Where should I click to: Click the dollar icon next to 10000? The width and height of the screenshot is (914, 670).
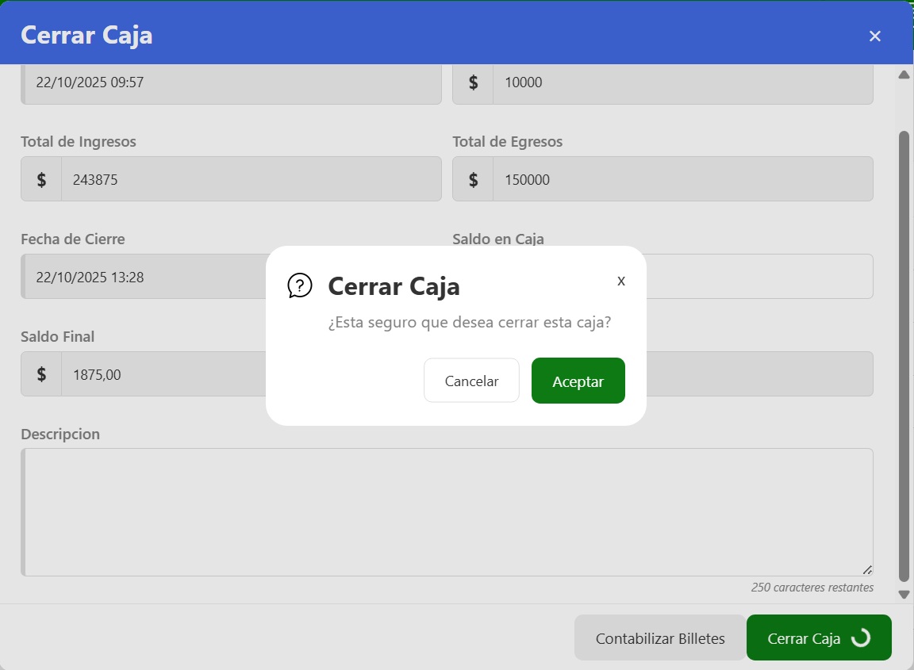473,82
